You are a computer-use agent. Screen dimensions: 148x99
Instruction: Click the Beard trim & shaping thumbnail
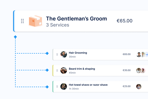[64, 70]
